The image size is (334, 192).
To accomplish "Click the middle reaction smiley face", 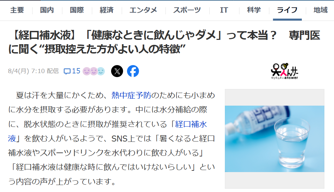I will coord(94,71).
